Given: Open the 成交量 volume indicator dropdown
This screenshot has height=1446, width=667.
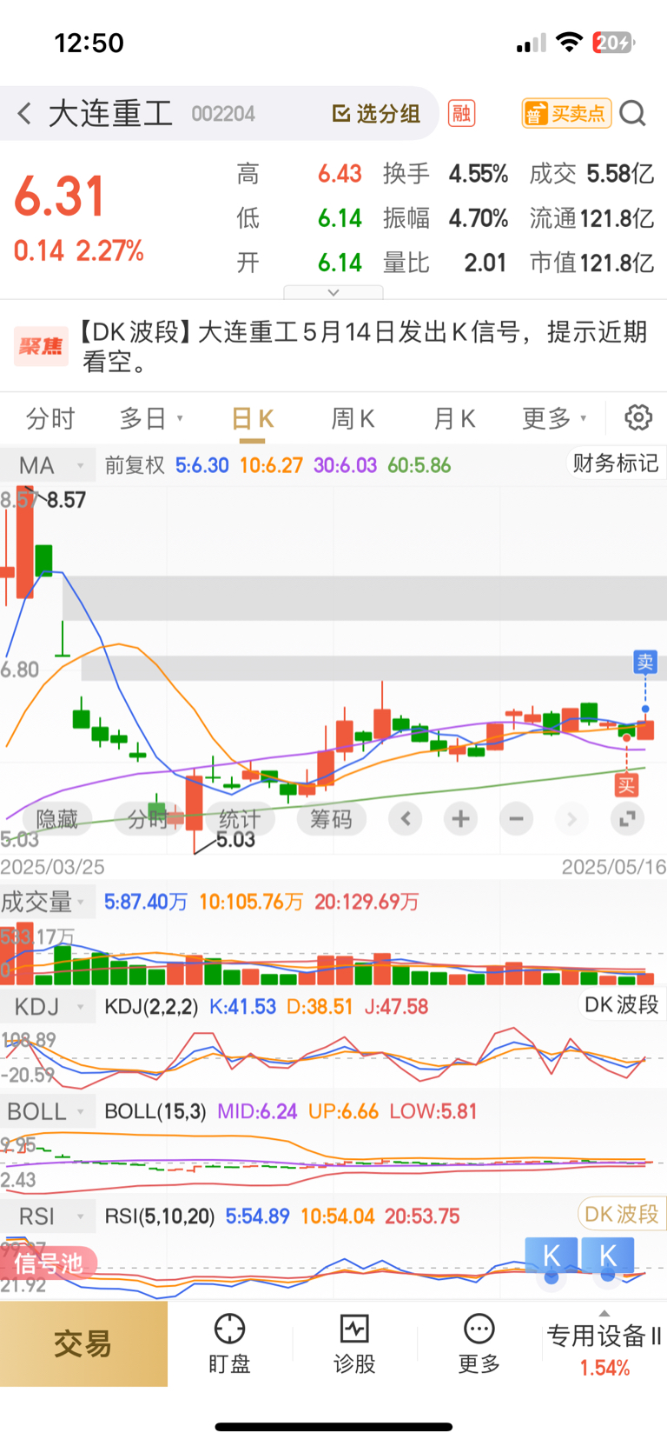Looking at the screenshot, I should coord(47,902).
